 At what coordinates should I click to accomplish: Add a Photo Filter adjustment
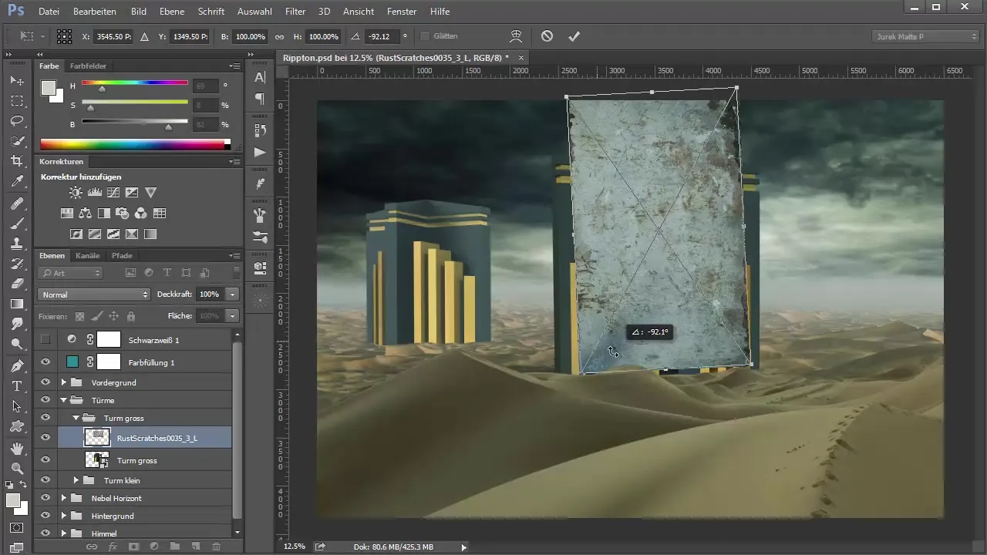pyautogui.click(x=122, y=214)
